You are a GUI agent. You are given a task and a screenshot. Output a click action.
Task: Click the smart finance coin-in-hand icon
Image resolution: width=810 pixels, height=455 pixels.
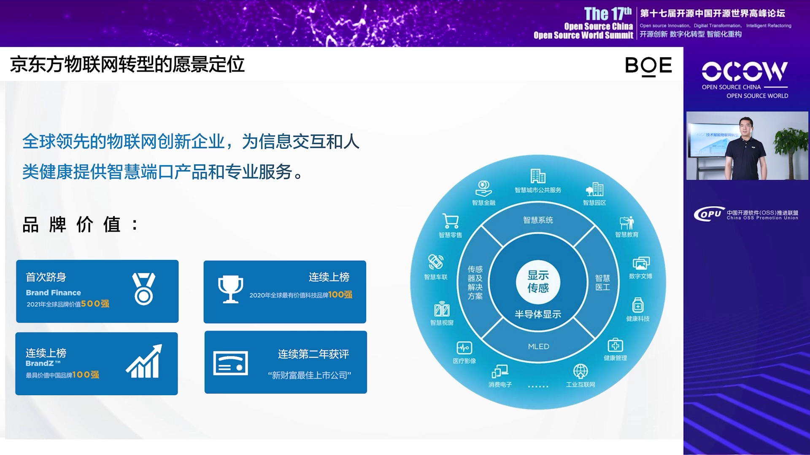[483, 188]
